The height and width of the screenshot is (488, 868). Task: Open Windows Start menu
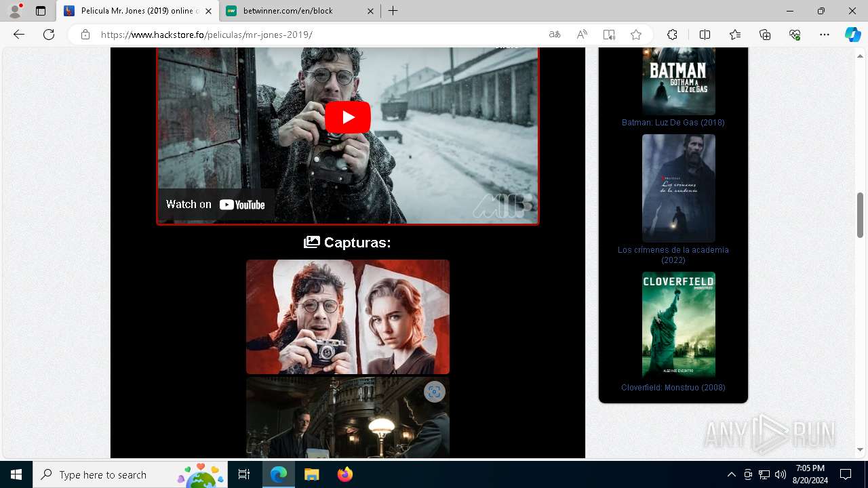point(16,474)
